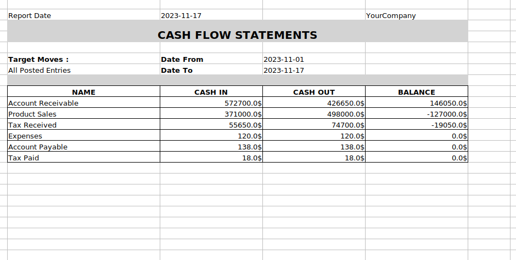Screen dimensions: 516x260
Task: Click the YourCompany cell
Action: pos(391,16)
